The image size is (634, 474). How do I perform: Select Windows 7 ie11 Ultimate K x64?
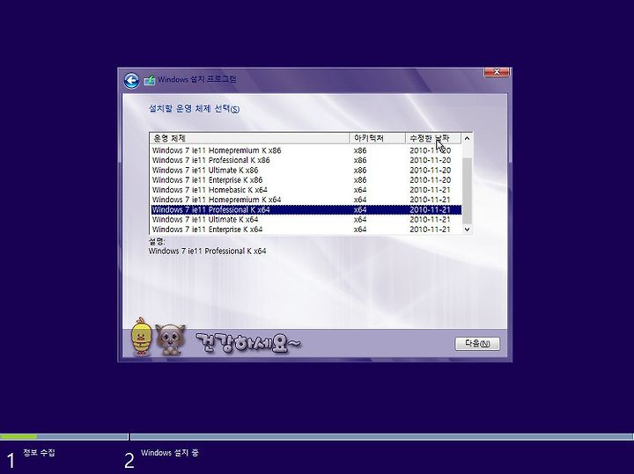point(306,220)
